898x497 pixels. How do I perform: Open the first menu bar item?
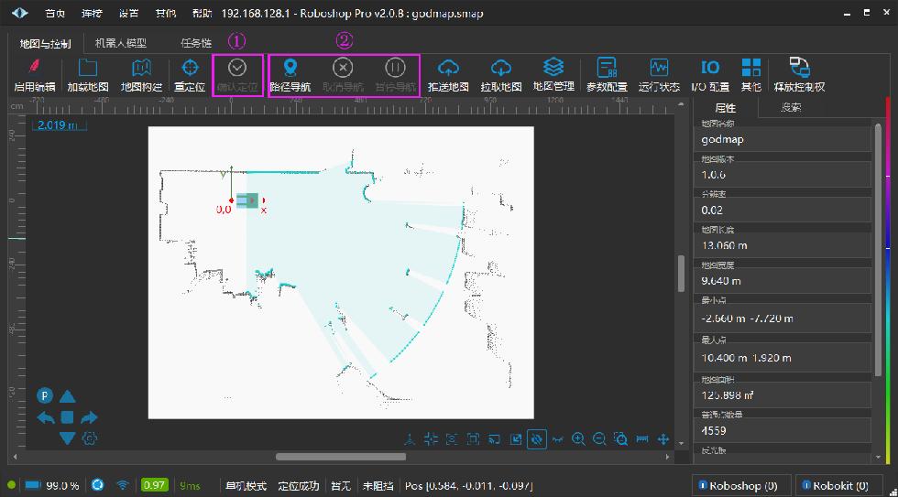pos(55,13)
